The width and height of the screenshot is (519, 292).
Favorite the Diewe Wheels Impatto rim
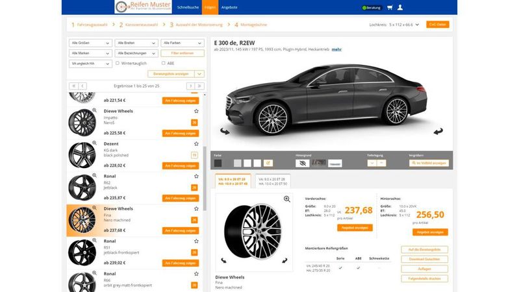196,111
